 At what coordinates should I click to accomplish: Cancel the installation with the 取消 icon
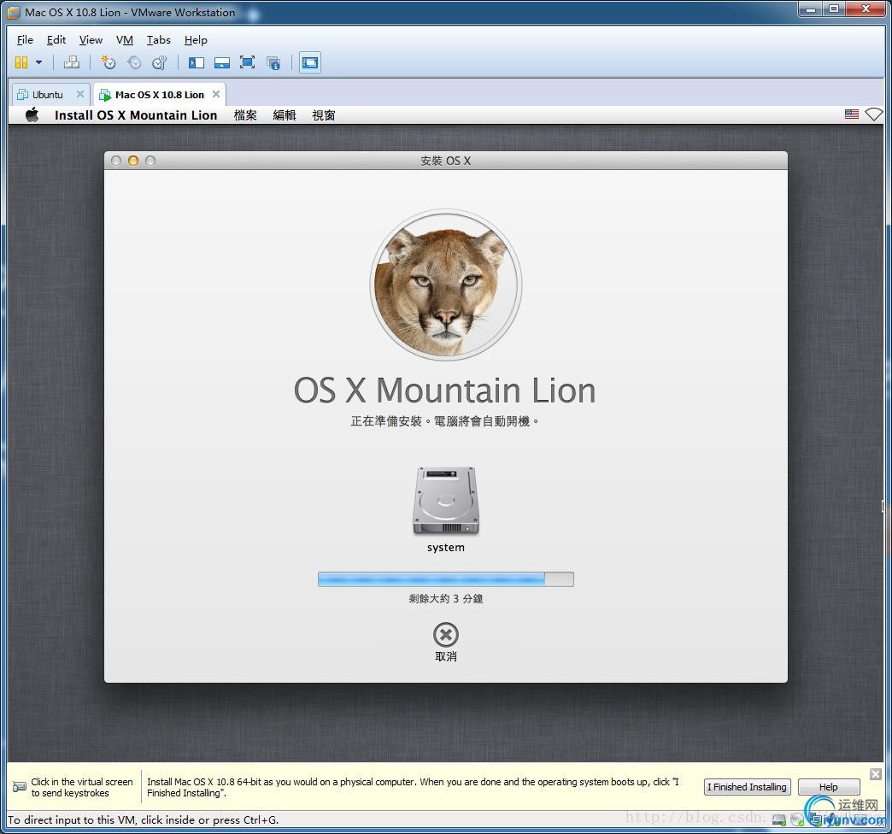tap(446, 634)
